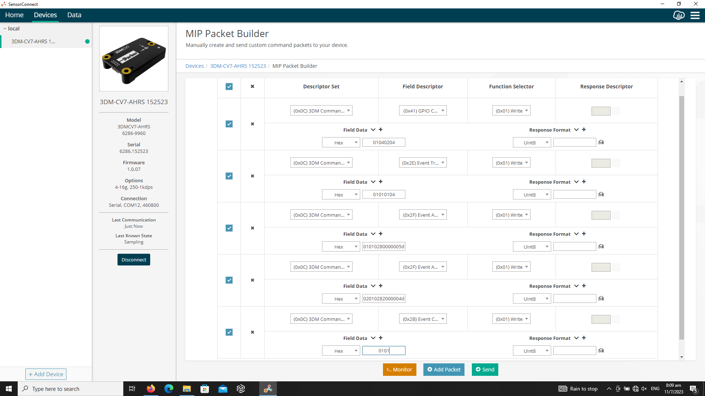Toggle the checkbox next to first Response Descriptor field
This screenshot has height=396, width=705.
[x=616, y=111]
